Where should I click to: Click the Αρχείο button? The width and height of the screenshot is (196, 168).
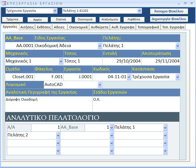point(34,20)
